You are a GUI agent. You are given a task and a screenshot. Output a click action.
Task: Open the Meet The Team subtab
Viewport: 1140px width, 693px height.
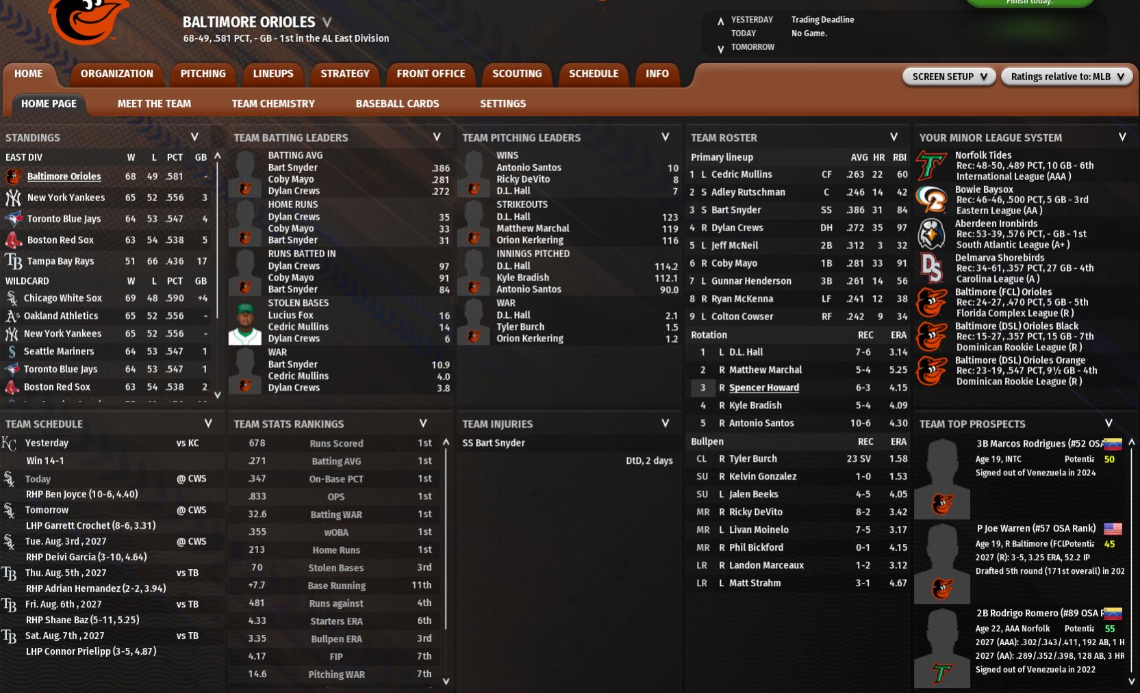click(x=154, y=104)
